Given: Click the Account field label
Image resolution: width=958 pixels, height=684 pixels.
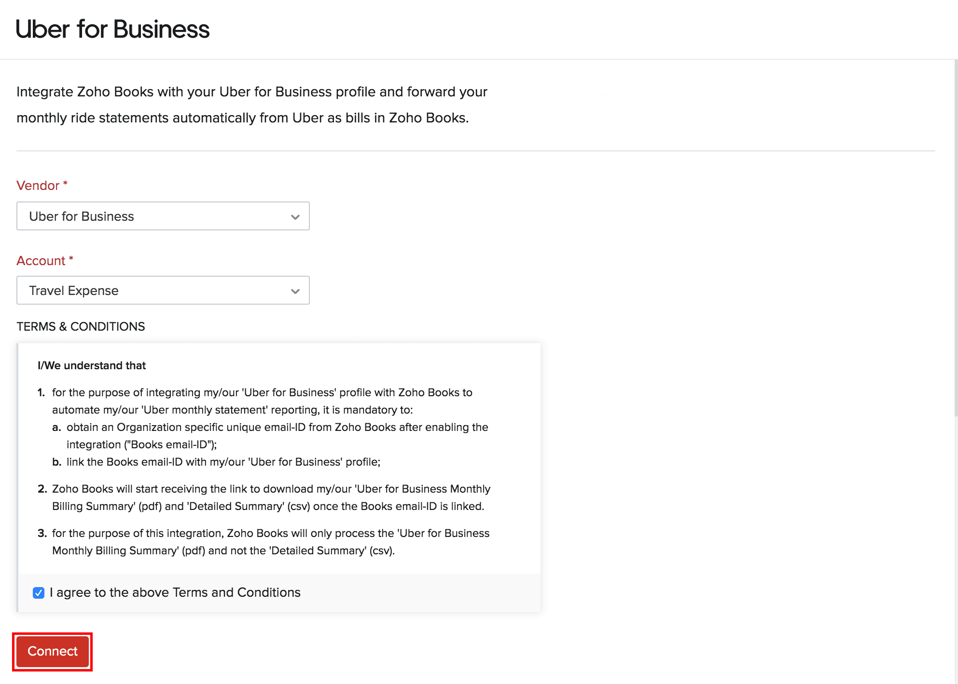Looking at the screenshot, I should 41,261.
